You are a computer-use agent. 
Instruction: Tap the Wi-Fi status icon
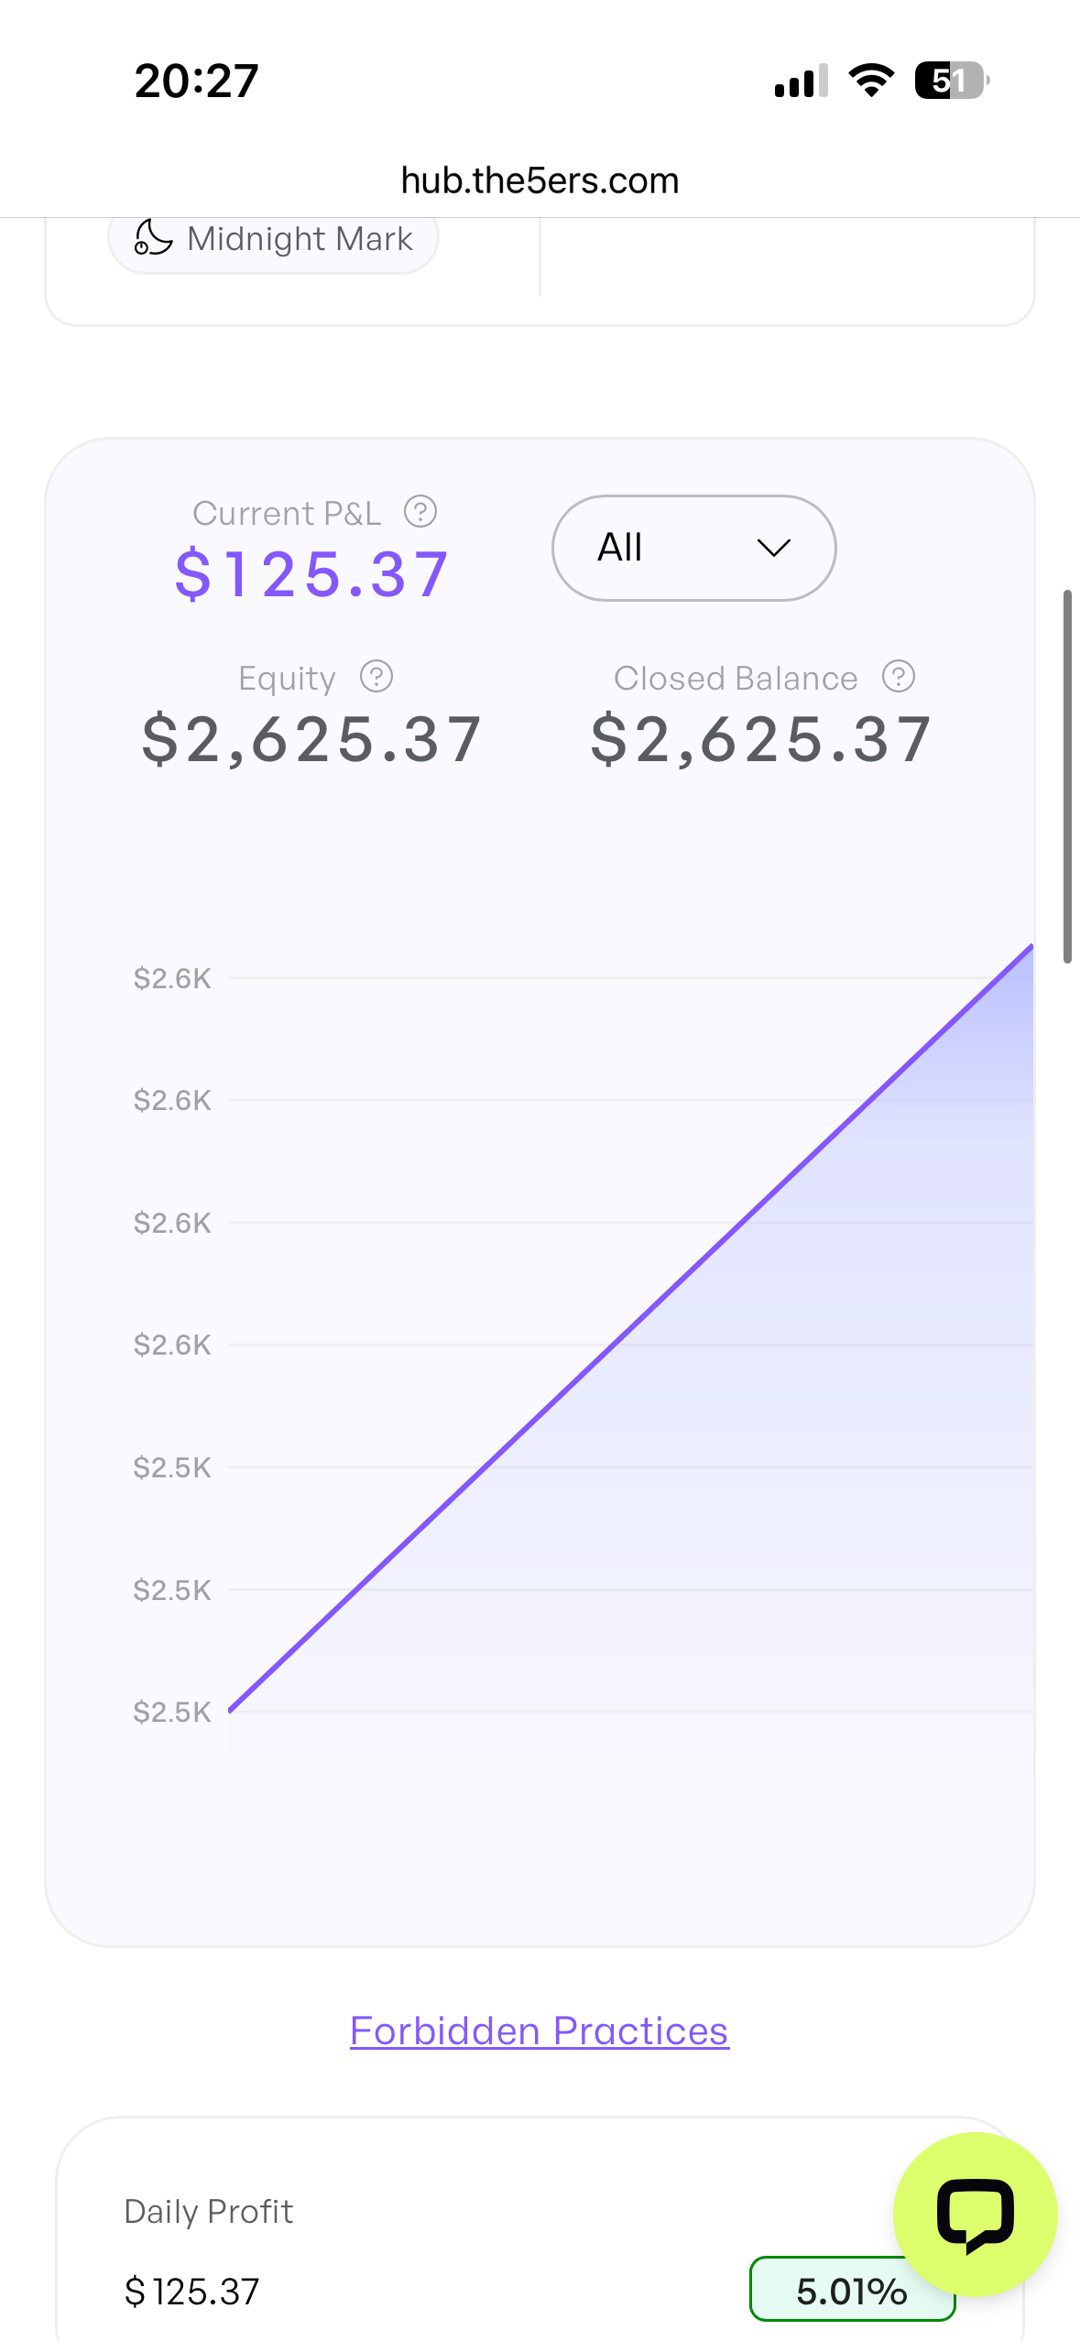[871, 81]
